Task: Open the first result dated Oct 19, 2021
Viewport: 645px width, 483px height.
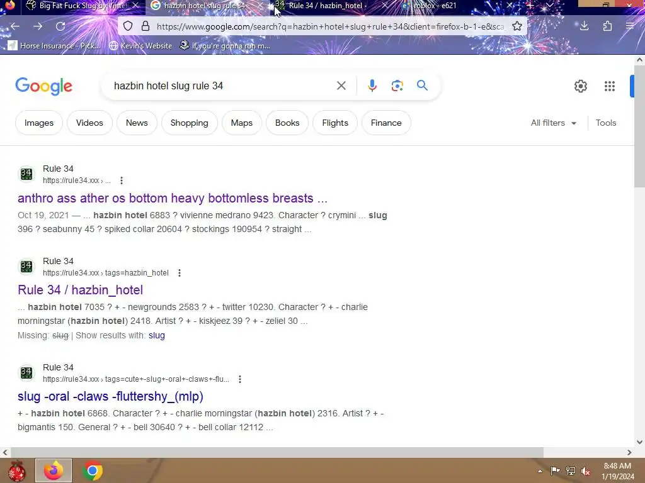Action: tap(173, 198)
